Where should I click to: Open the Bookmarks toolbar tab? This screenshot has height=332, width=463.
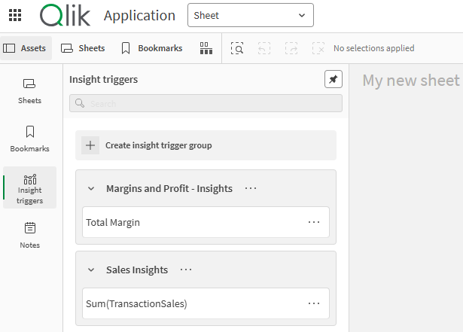click(151, 48)
